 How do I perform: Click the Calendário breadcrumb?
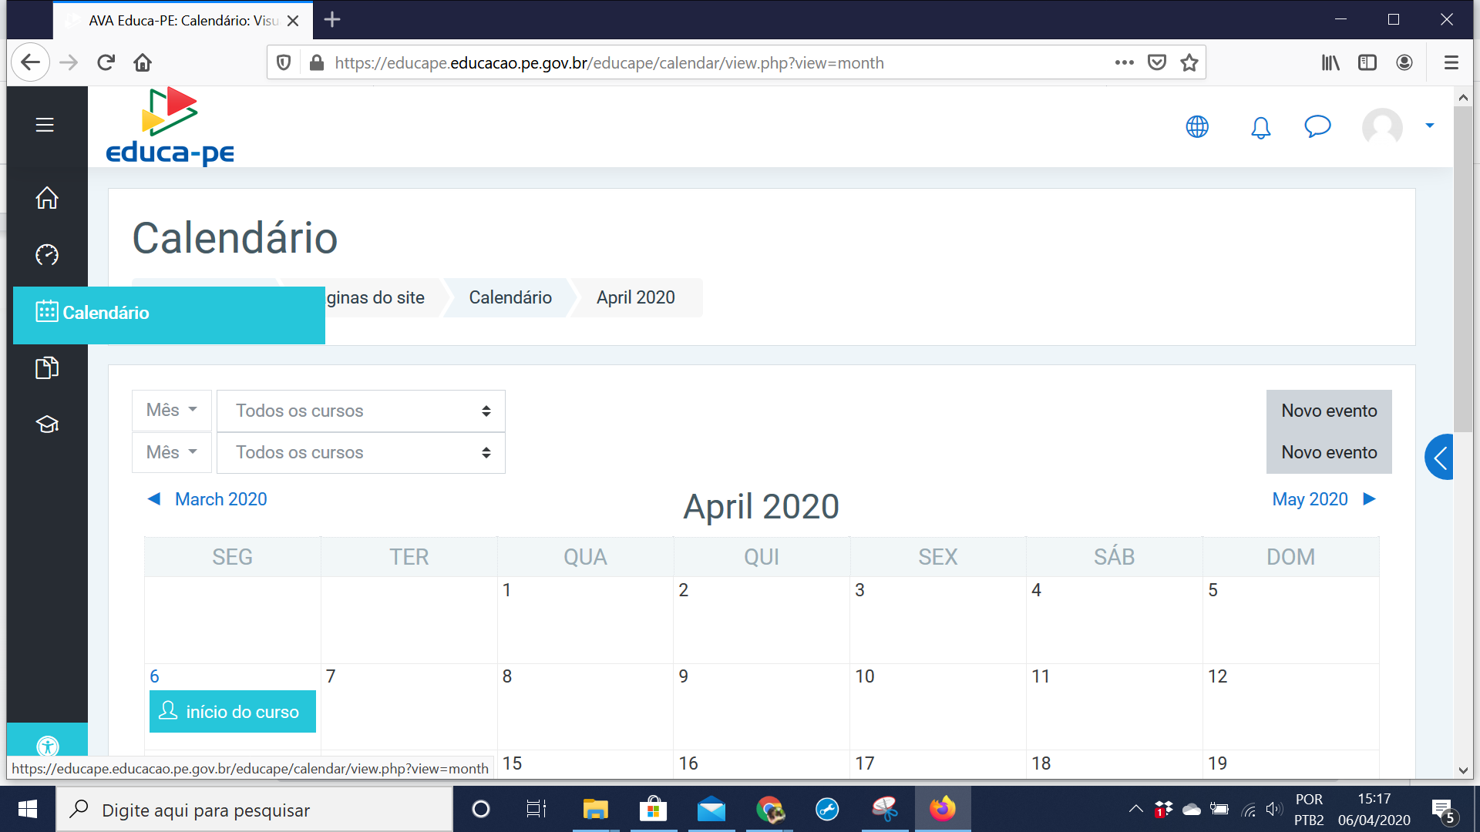click(510, 297)
